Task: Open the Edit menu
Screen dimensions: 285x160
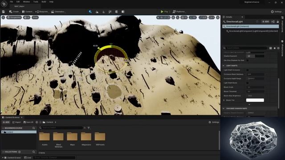Action: click(18, 2)
